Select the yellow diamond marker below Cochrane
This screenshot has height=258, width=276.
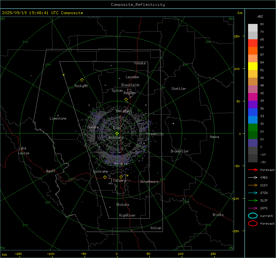click(105, 177)
